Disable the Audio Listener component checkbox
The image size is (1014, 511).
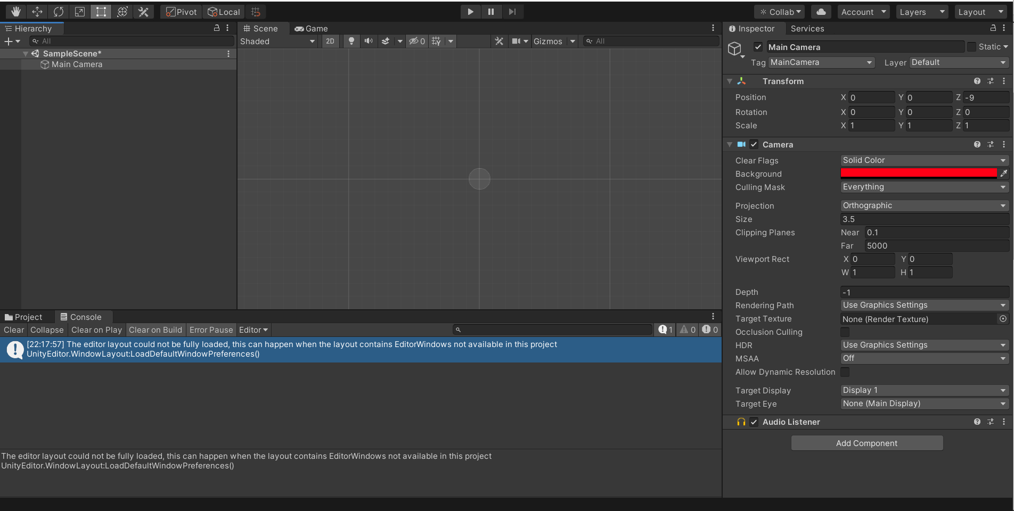pyautogui.click(x=754, y=422)
